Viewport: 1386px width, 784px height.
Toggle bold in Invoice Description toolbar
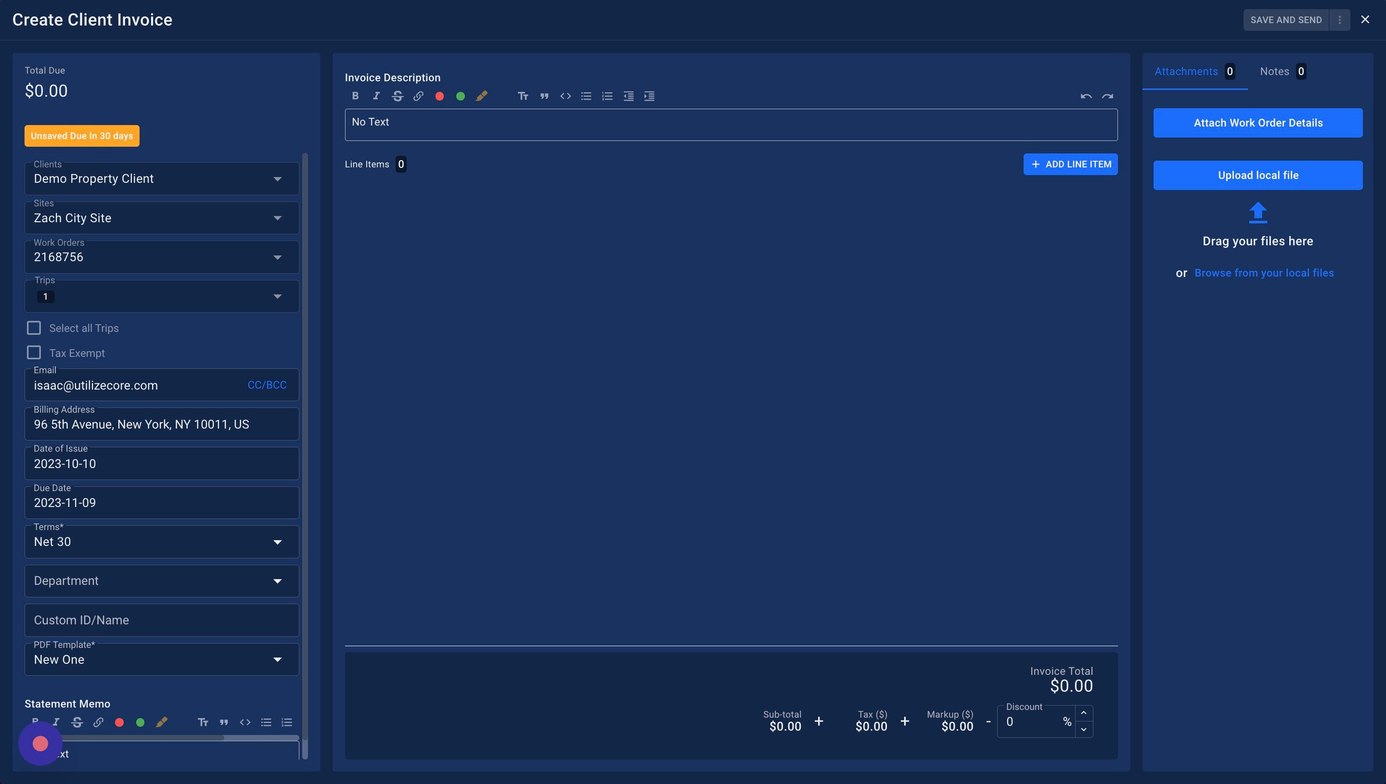tap(355, 96)
